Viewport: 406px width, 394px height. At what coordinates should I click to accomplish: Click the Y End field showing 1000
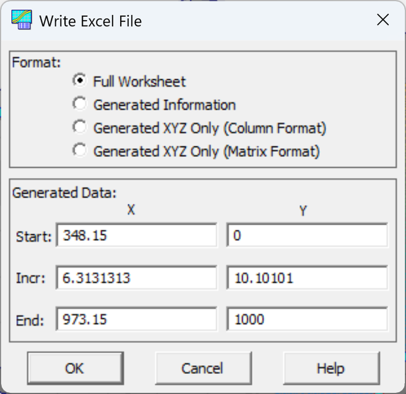(x=307, y=319)
